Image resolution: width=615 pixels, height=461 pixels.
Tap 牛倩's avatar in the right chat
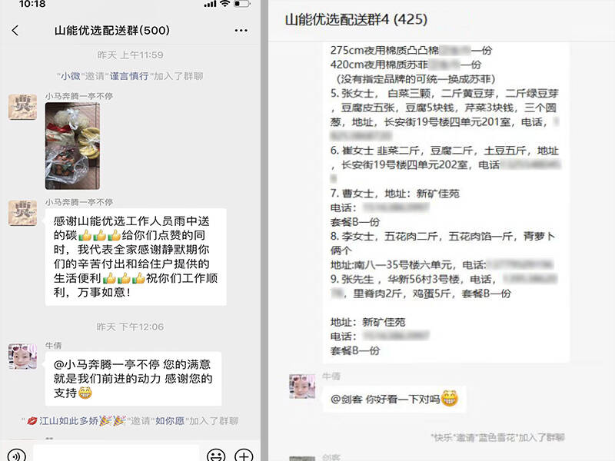[302, 386]
